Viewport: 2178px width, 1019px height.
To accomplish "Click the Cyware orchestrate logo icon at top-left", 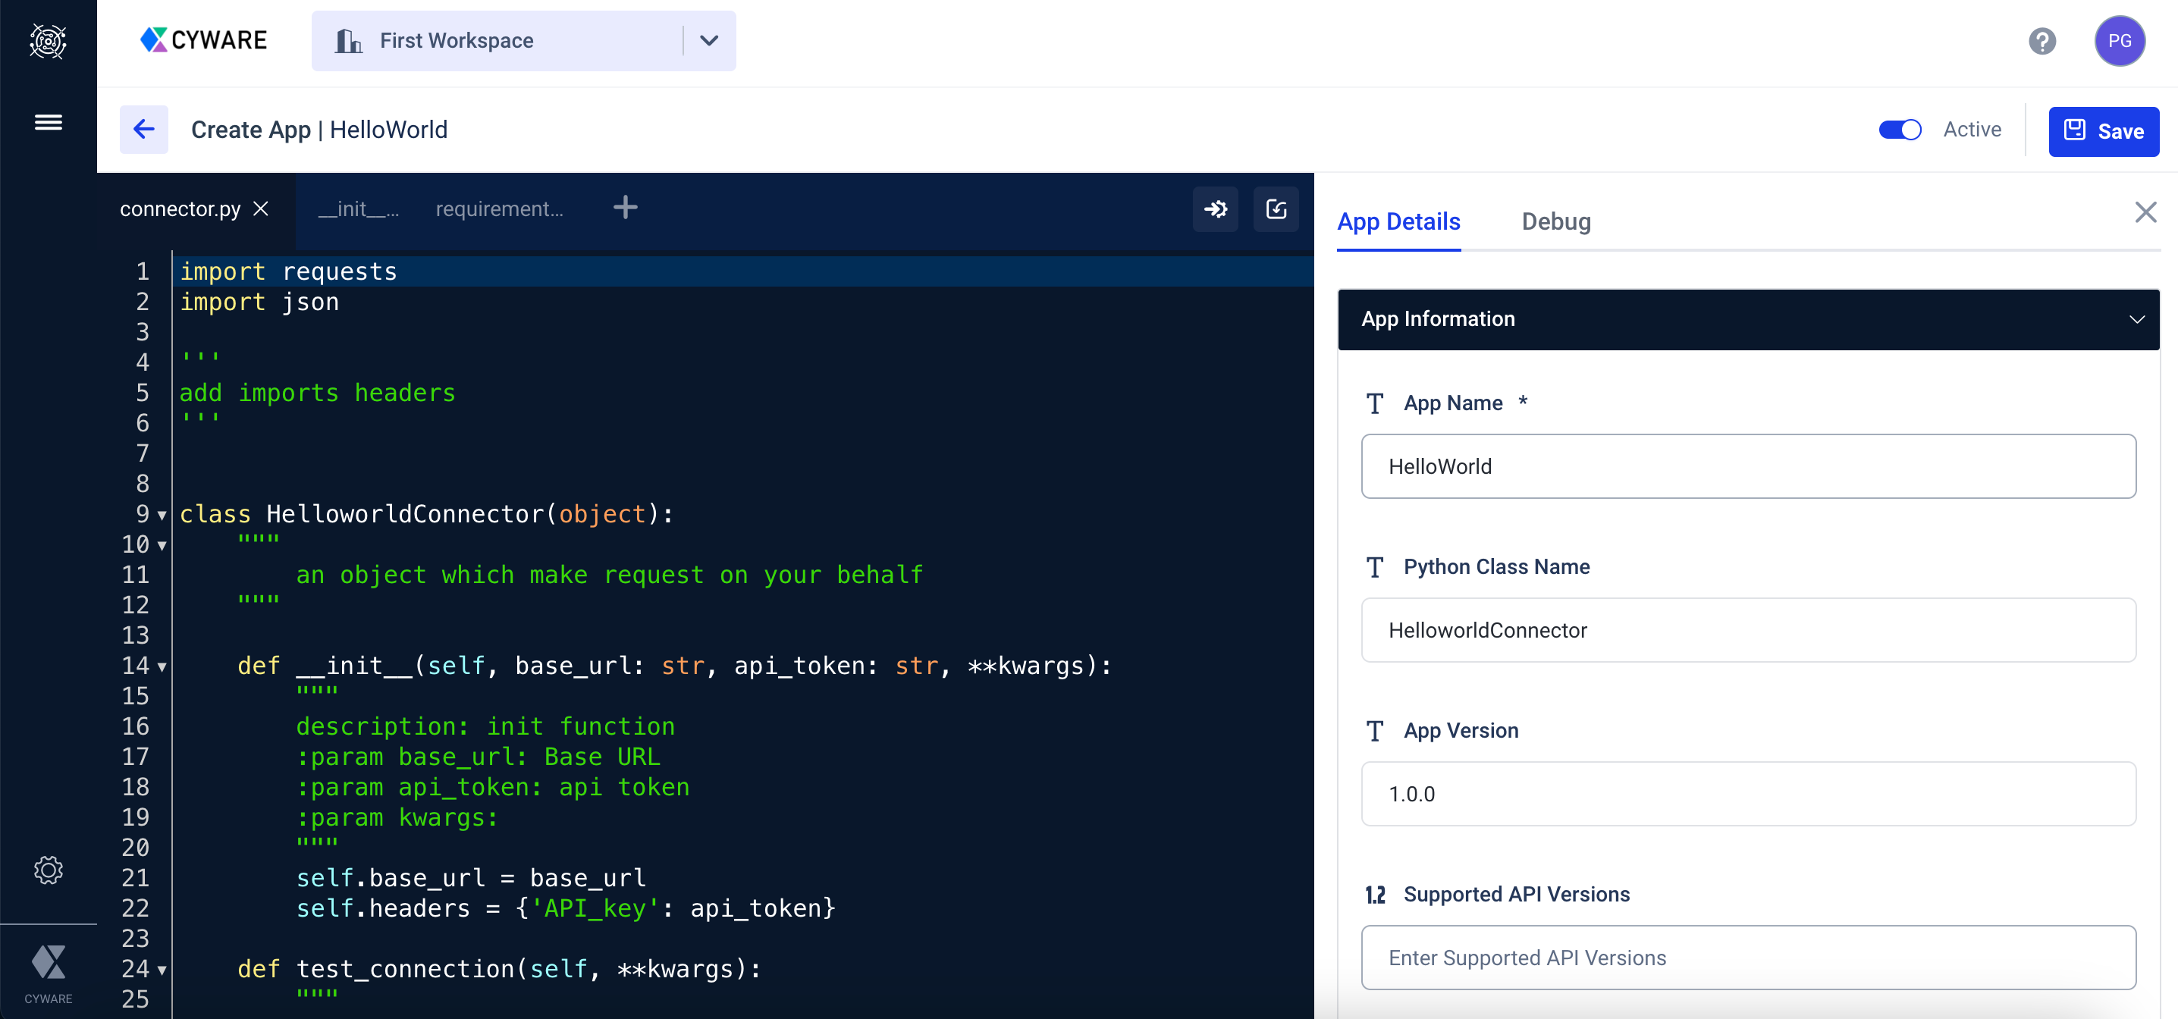I will point(49,41).
